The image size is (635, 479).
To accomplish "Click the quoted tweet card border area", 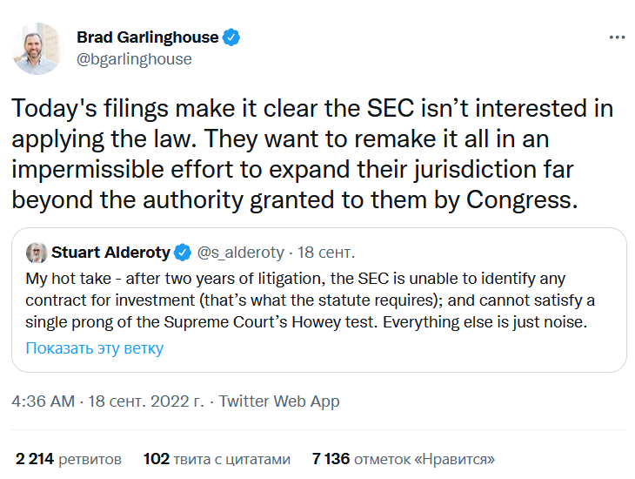I will pyautogui.click(x=319, y=300).
